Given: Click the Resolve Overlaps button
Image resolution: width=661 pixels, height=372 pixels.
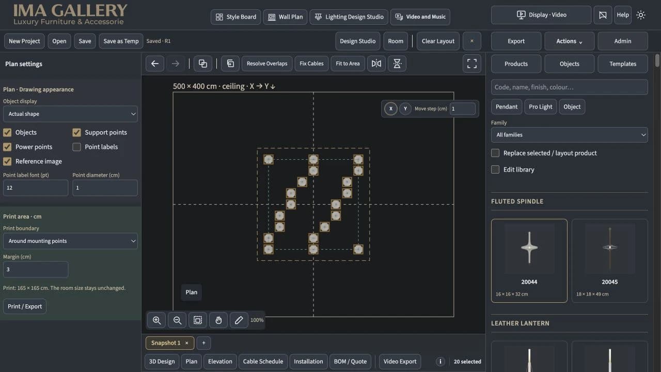Looking at the screenshot, I should (x=267, y=64).
